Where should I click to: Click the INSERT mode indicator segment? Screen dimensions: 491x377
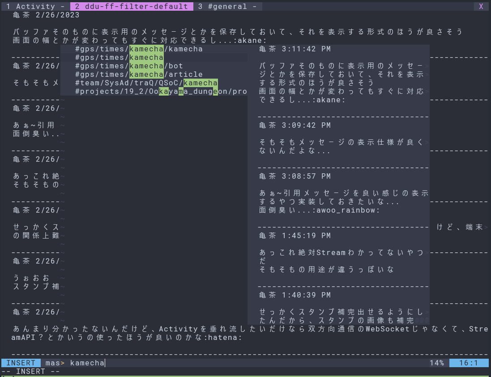(21, 363)
